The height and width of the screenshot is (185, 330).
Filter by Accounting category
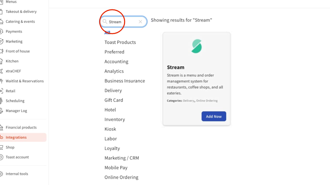click(116, 62)
